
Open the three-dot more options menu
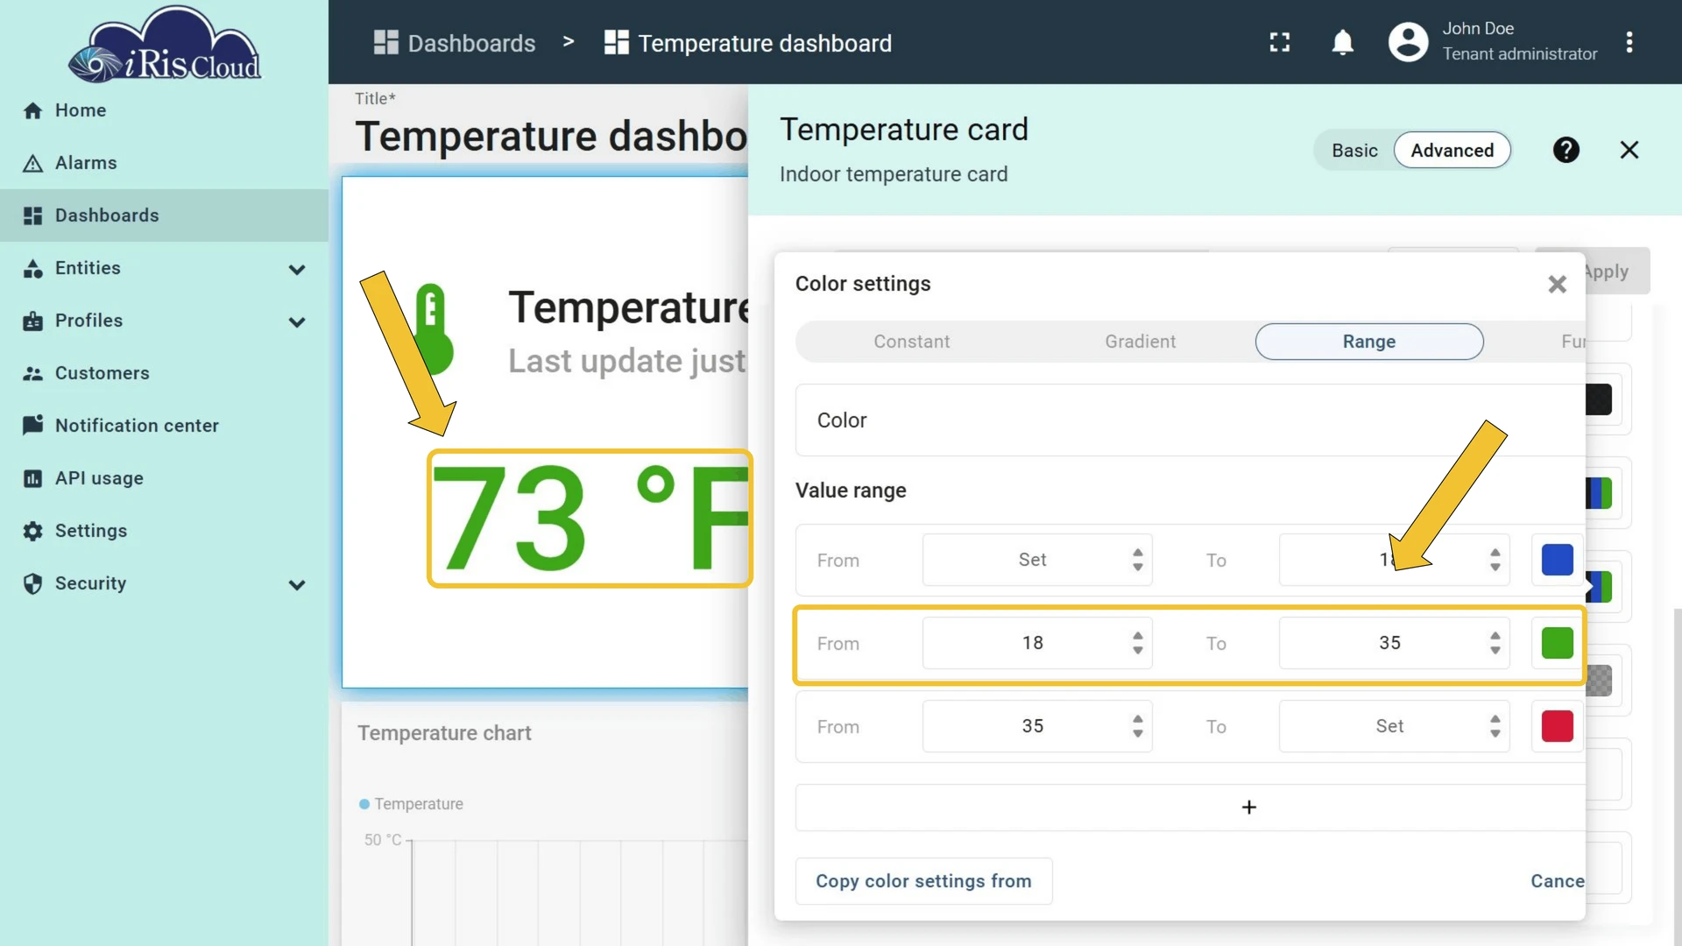pos(1629,42)
